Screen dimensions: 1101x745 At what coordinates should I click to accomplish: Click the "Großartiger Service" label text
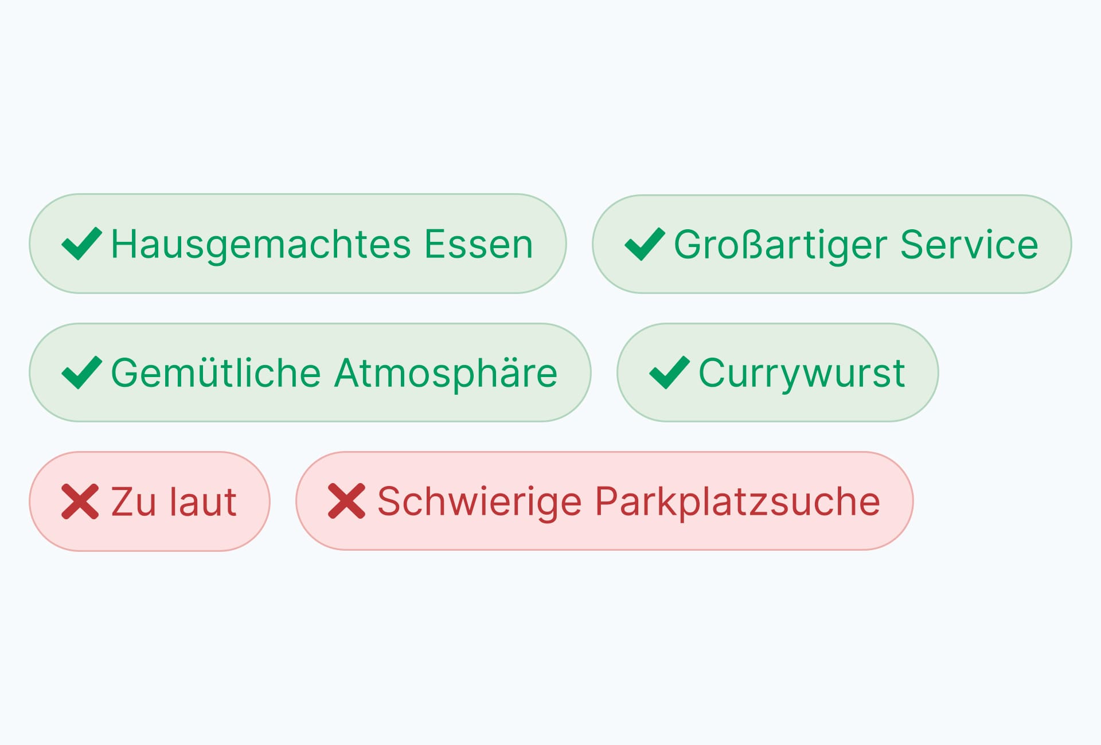pos(856,245)
